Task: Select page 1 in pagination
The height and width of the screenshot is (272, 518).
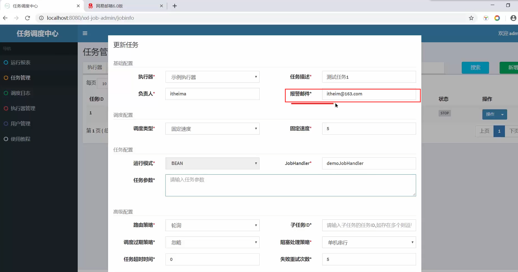Action: 499,131
